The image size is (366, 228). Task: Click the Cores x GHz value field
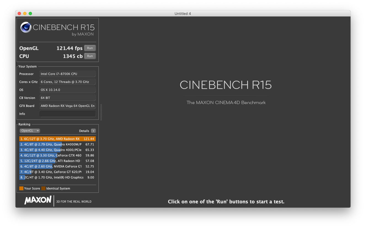pos(68,82)
